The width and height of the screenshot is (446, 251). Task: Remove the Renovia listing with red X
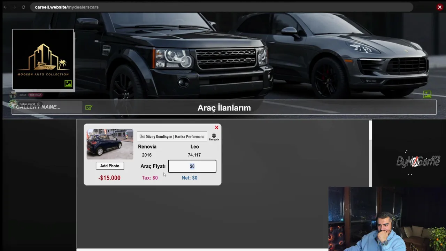(x=217, y=128)
